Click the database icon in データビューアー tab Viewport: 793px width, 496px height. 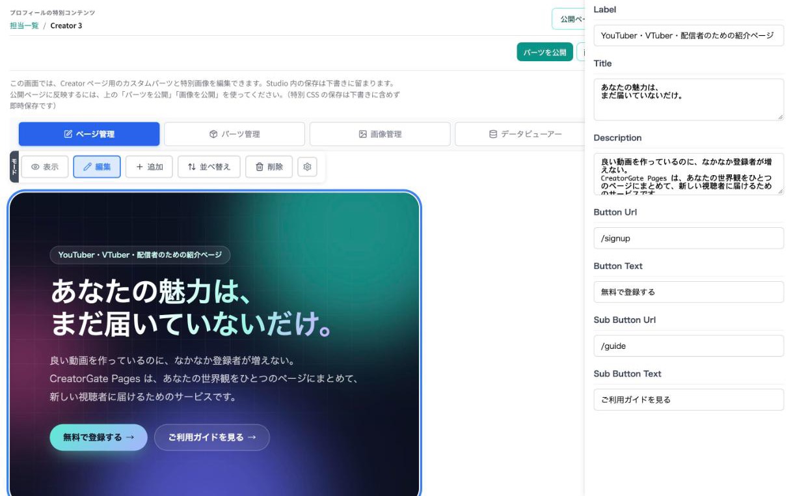[493, 134]
